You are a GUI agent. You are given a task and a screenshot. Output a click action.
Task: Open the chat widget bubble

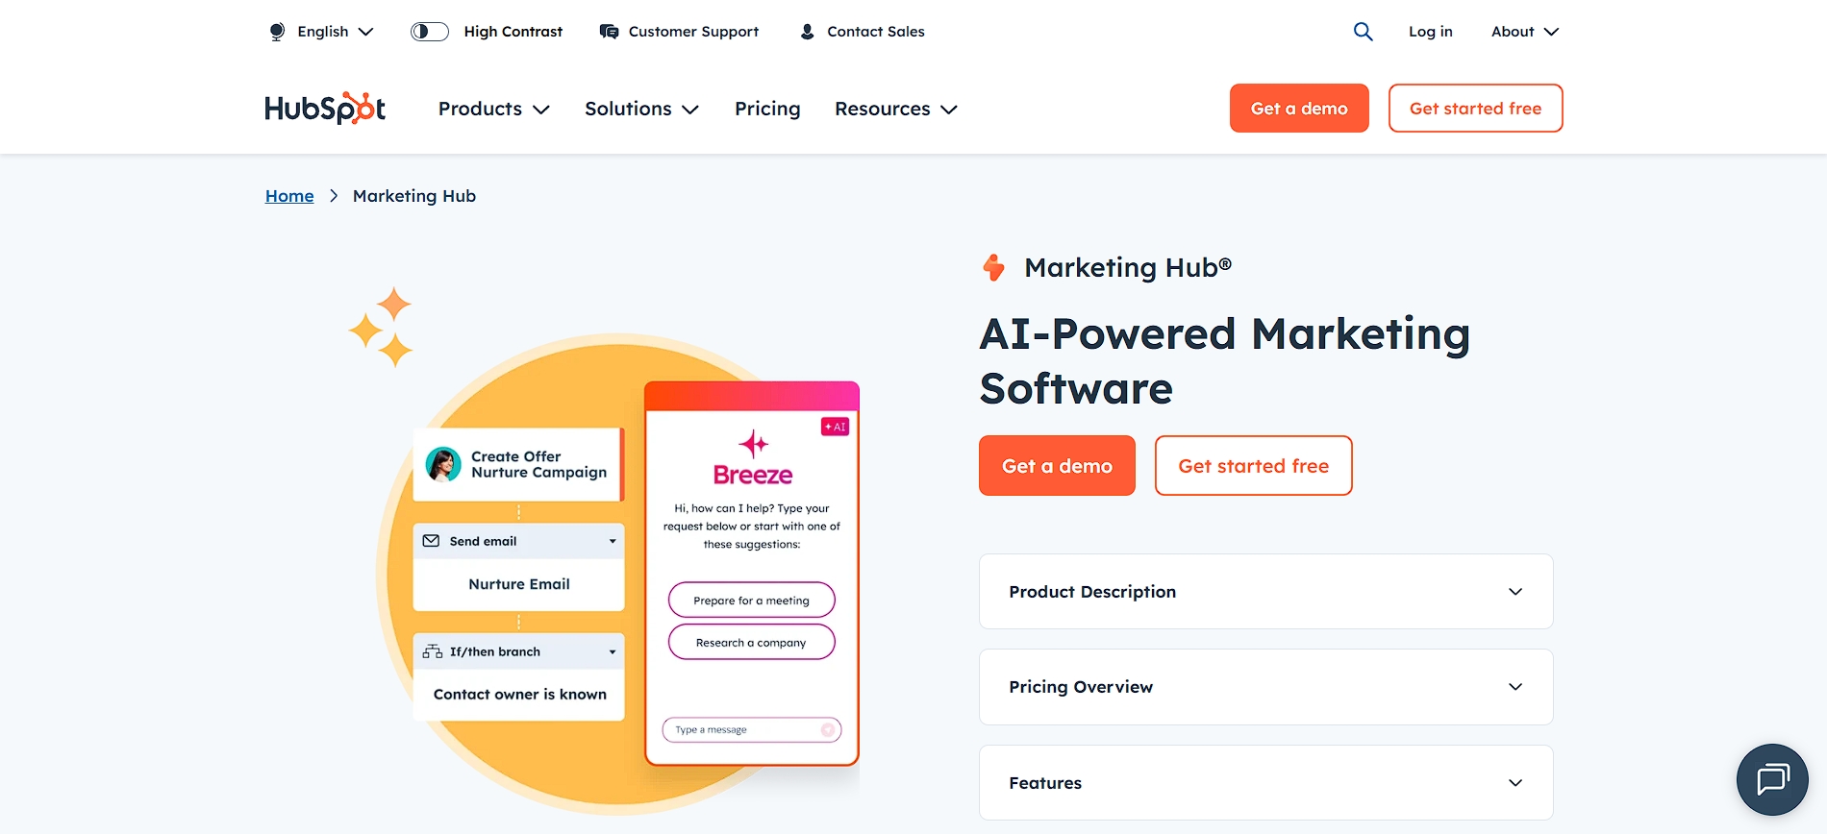[x=1772, y=779]
